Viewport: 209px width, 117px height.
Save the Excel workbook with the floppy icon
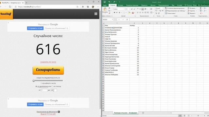point(104,2)
